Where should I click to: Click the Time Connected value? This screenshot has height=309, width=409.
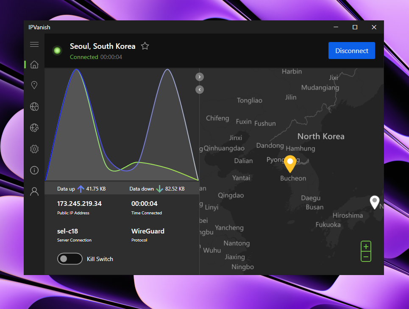point(144,203)
